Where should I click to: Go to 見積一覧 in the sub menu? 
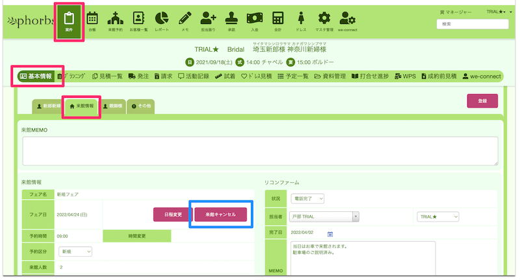[x=107, y=76]
